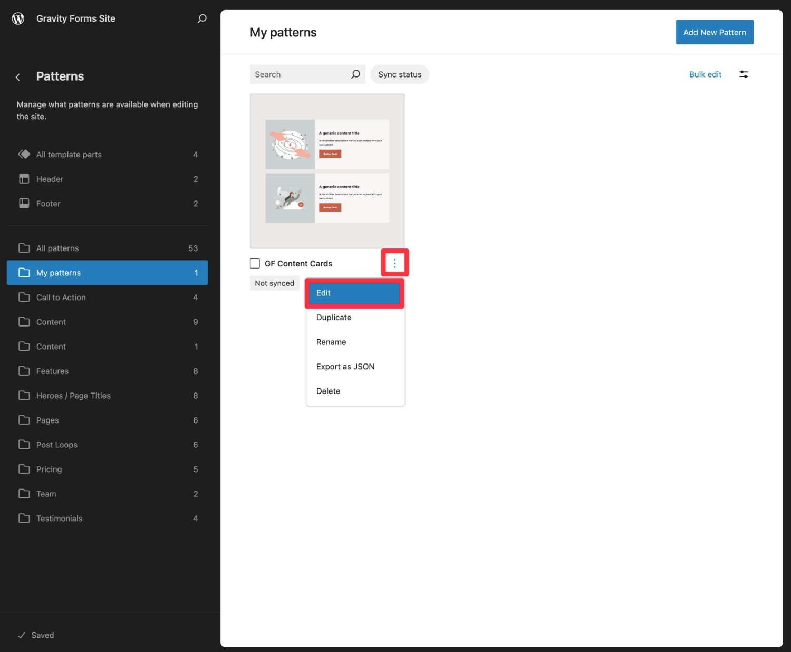The width and height of the screenshot is (791, 652).
Task: Choose Rename from the pattern menu
Action: (355, 342)
